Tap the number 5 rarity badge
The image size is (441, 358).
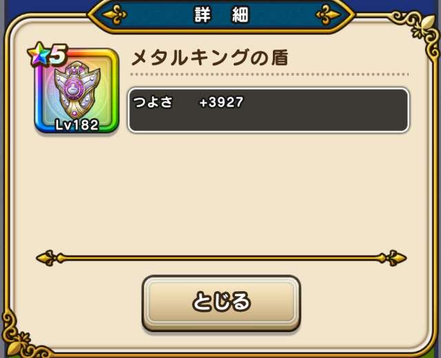click(58, 54)
